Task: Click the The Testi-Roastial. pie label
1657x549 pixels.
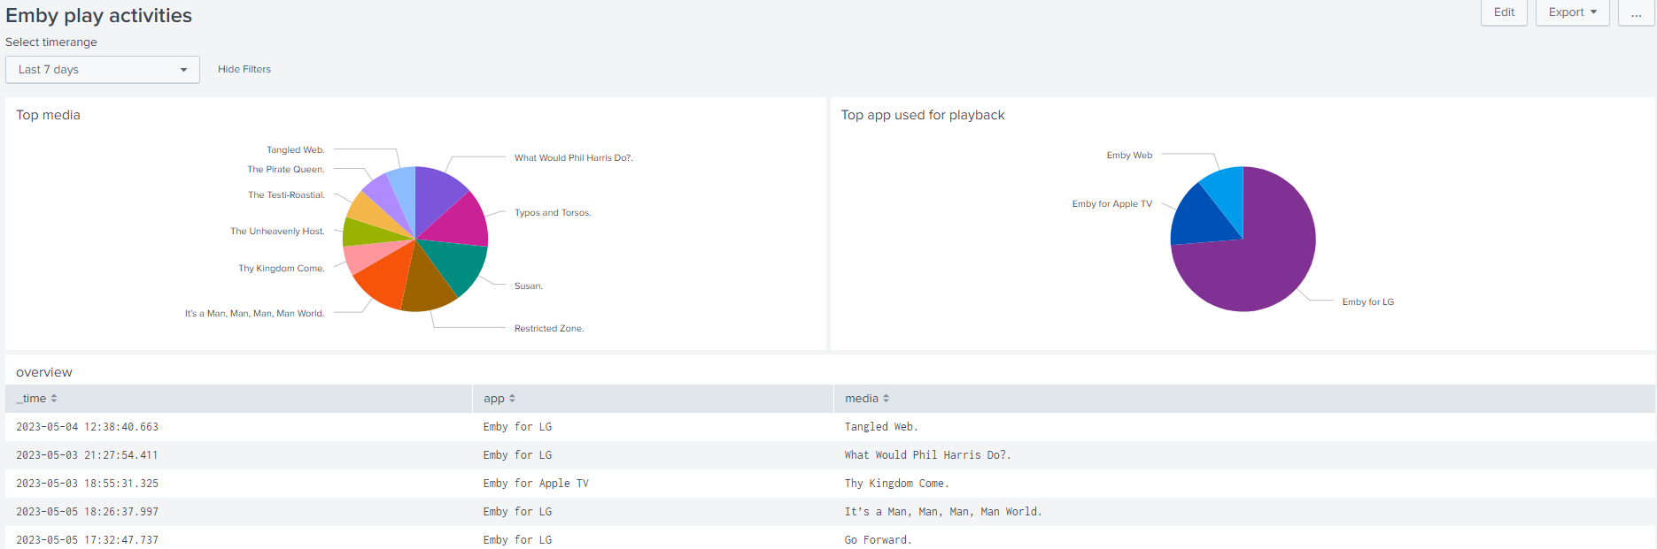Action: coord(286,195)
